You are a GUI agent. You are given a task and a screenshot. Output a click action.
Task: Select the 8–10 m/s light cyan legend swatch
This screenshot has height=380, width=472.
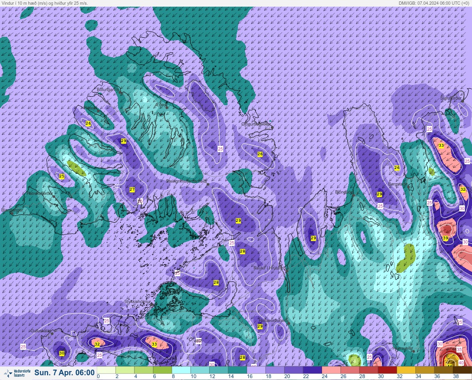(181, 370)
